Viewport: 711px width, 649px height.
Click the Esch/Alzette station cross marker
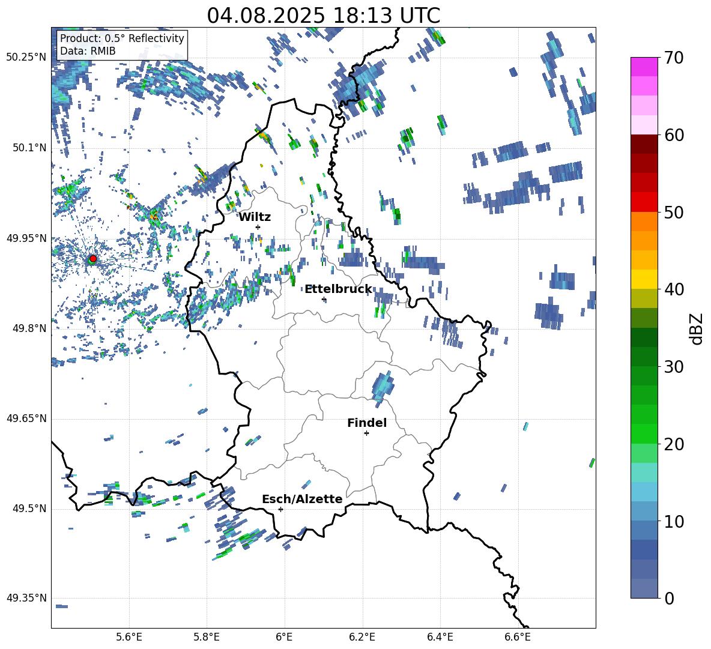(x=280, y=509)
